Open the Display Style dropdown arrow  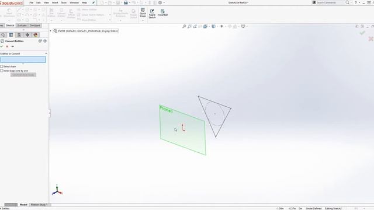(217, 26)
